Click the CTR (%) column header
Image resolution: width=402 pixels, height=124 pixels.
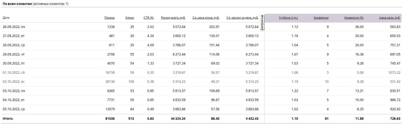[148, 18]
